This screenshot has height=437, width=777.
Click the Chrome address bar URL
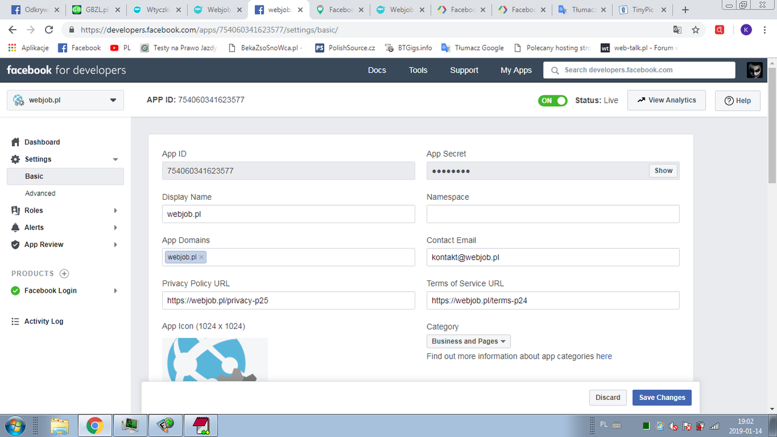[x=209, y=30]
